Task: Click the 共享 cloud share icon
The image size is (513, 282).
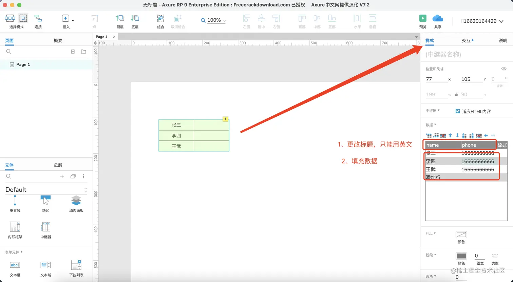Action: pyautogui.click(x=438, y=18)
